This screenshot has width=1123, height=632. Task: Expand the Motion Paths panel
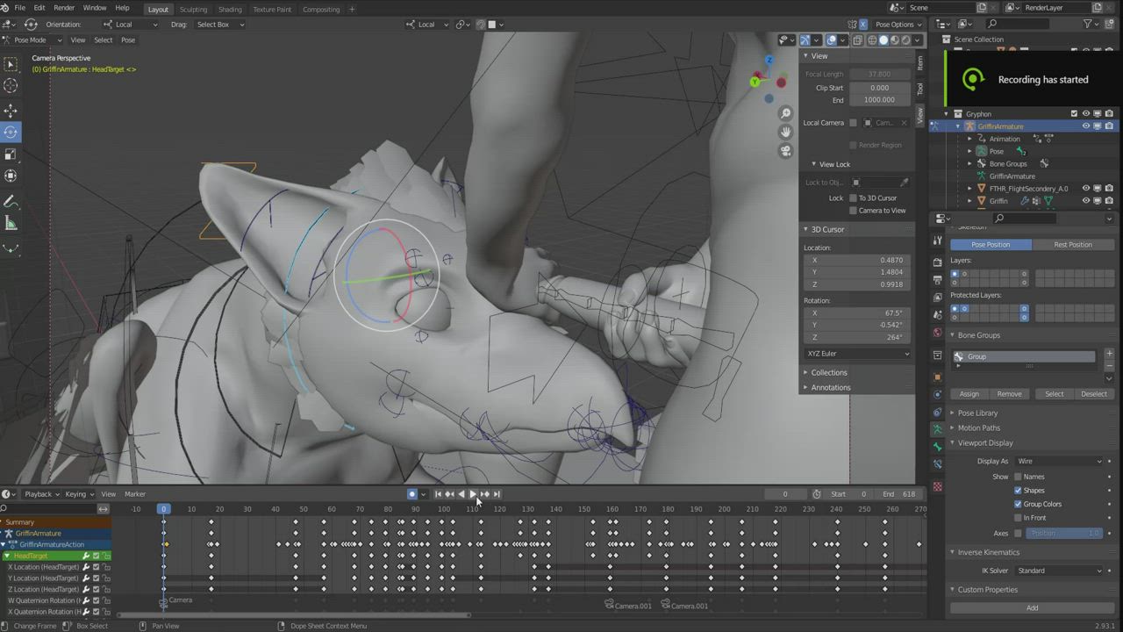click(979, 427)
